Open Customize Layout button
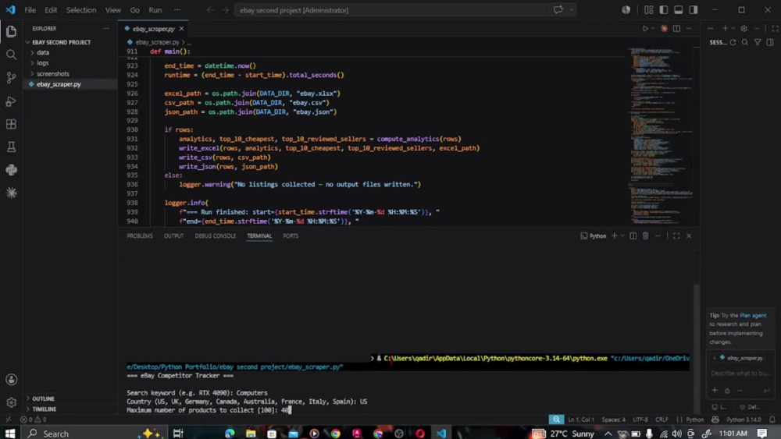 coord(648,10)
